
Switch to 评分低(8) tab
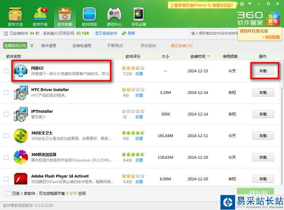(x=148, y=46)
